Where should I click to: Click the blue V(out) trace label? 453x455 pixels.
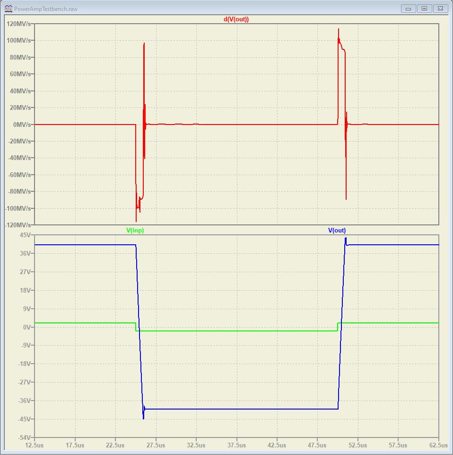pos(337,231)
